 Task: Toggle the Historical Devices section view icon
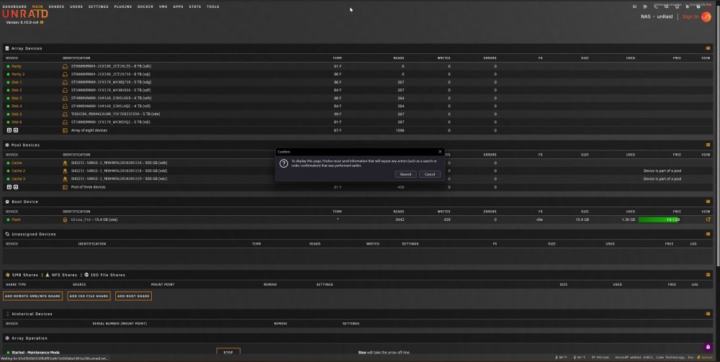click(x=708, y=314)
